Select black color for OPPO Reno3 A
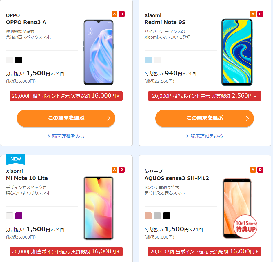Screen dimensions: 273x262 19,60
